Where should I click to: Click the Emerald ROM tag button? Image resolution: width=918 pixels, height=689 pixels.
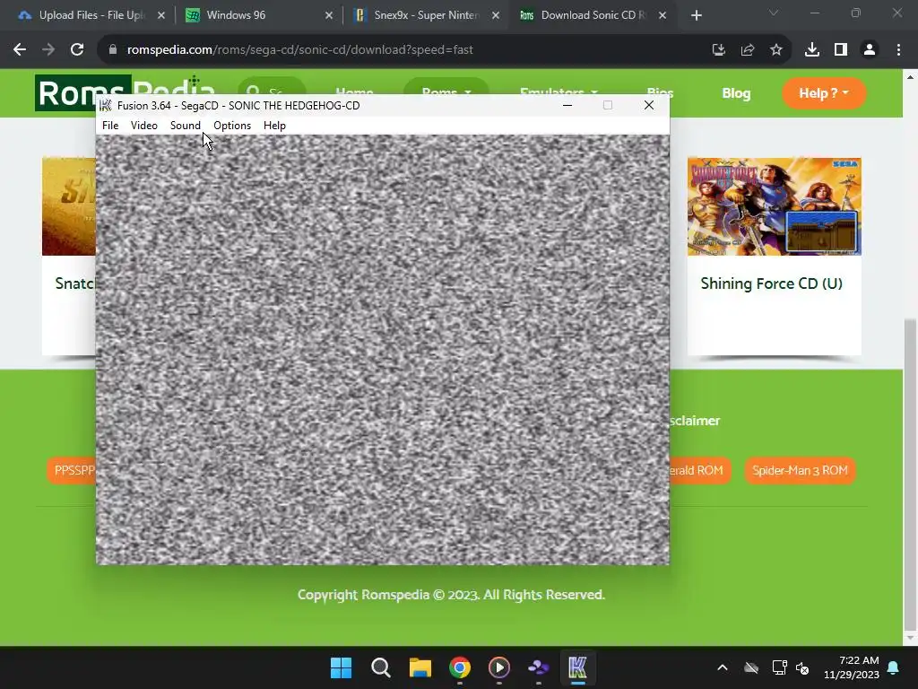700,470
